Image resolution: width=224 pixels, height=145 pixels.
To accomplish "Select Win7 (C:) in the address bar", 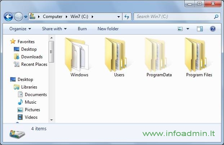I will (79, 17).
